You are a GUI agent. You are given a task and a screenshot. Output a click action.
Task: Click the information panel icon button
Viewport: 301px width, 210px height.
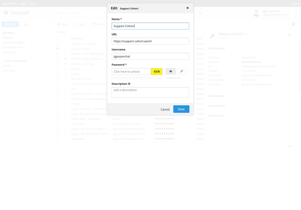point(293,24)
